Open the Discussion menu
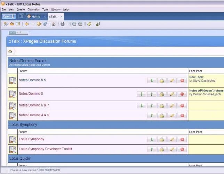Image resolution: width=224 pixels, height=174 pixels. coord(33,10)
